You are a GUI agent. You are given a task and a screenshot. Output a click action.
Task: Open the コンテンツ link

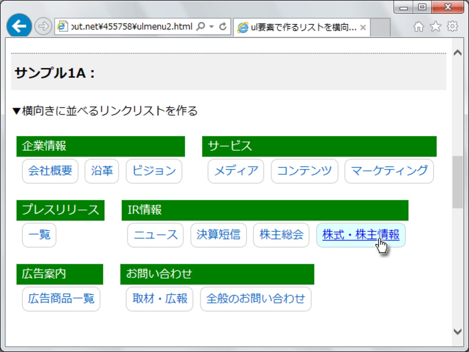[x=304, y=171]
